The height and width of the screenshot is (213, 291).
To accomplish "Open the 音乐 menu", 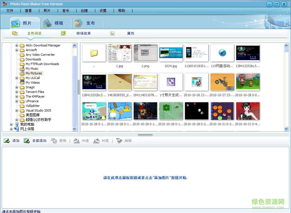I will pyautogui.click(x=65, y=10).
